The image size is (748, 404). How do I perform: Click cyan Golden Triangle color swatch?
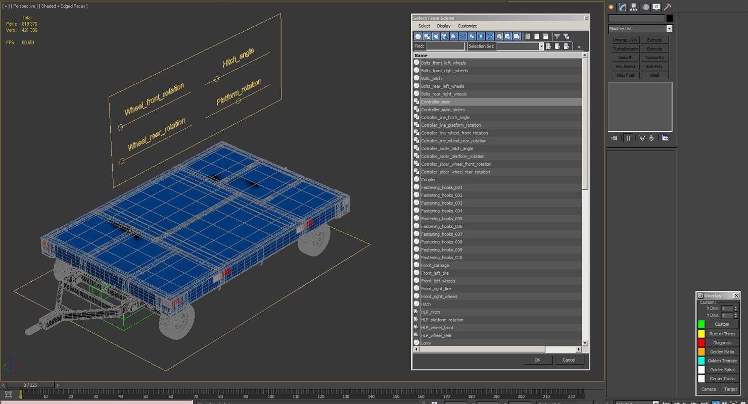702,361
